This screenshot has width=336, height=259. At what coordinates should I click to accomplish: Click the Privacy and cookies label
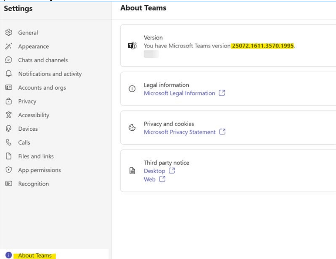(169, 124)
